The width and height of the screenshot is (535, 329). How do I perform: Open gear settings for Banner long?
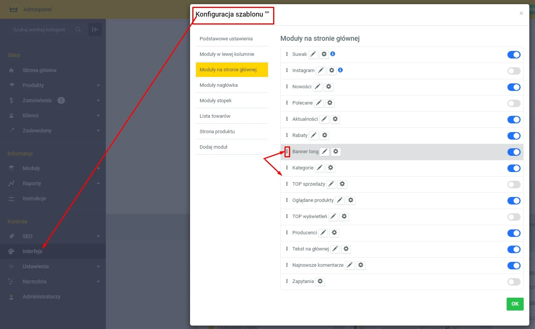[336, 152]
